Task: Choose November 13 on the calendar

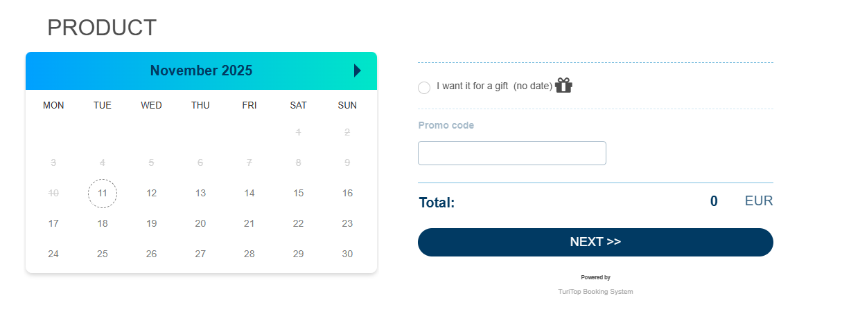Action: [x=200, y=194]
